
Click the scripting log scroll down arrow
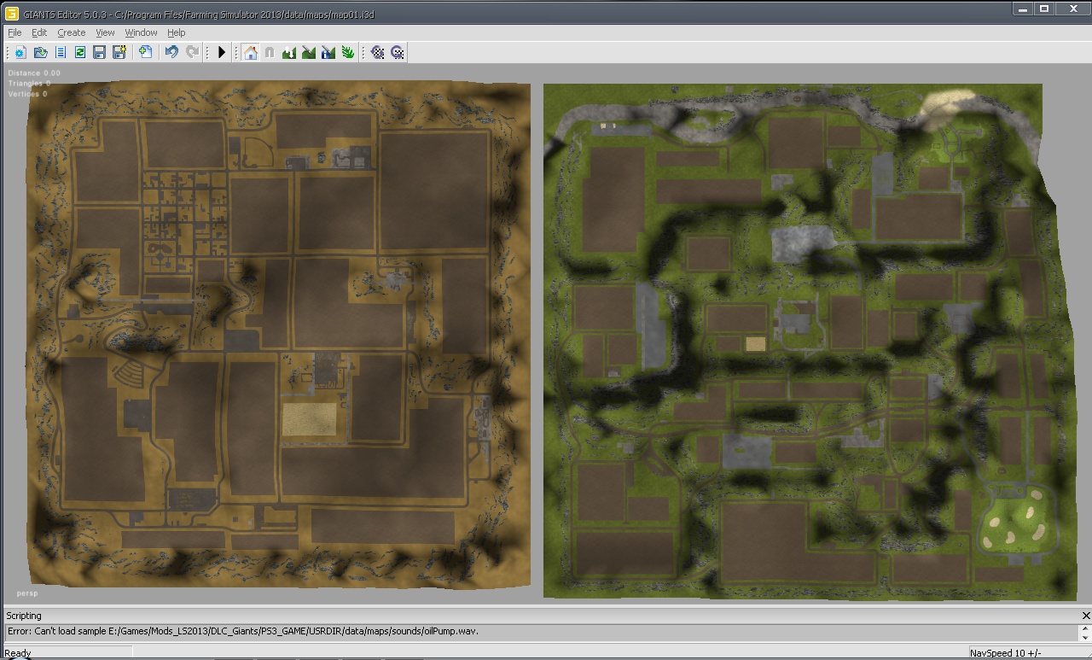coord(1085,637)
